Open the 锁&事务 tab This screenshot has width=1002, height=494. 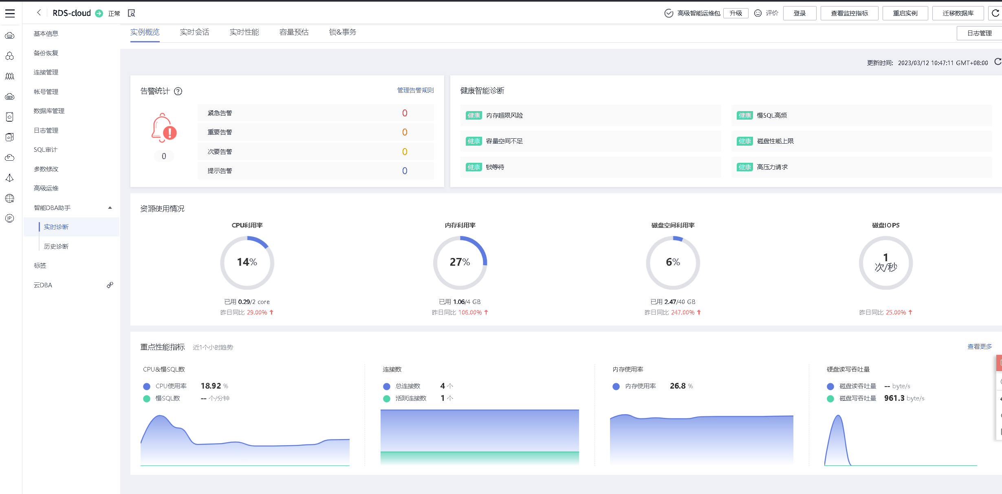point(342,32)
